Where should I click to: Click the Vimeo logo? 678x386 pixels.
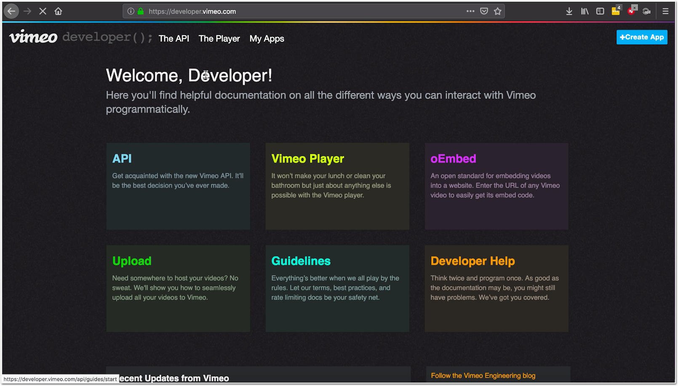pos(33,37)
